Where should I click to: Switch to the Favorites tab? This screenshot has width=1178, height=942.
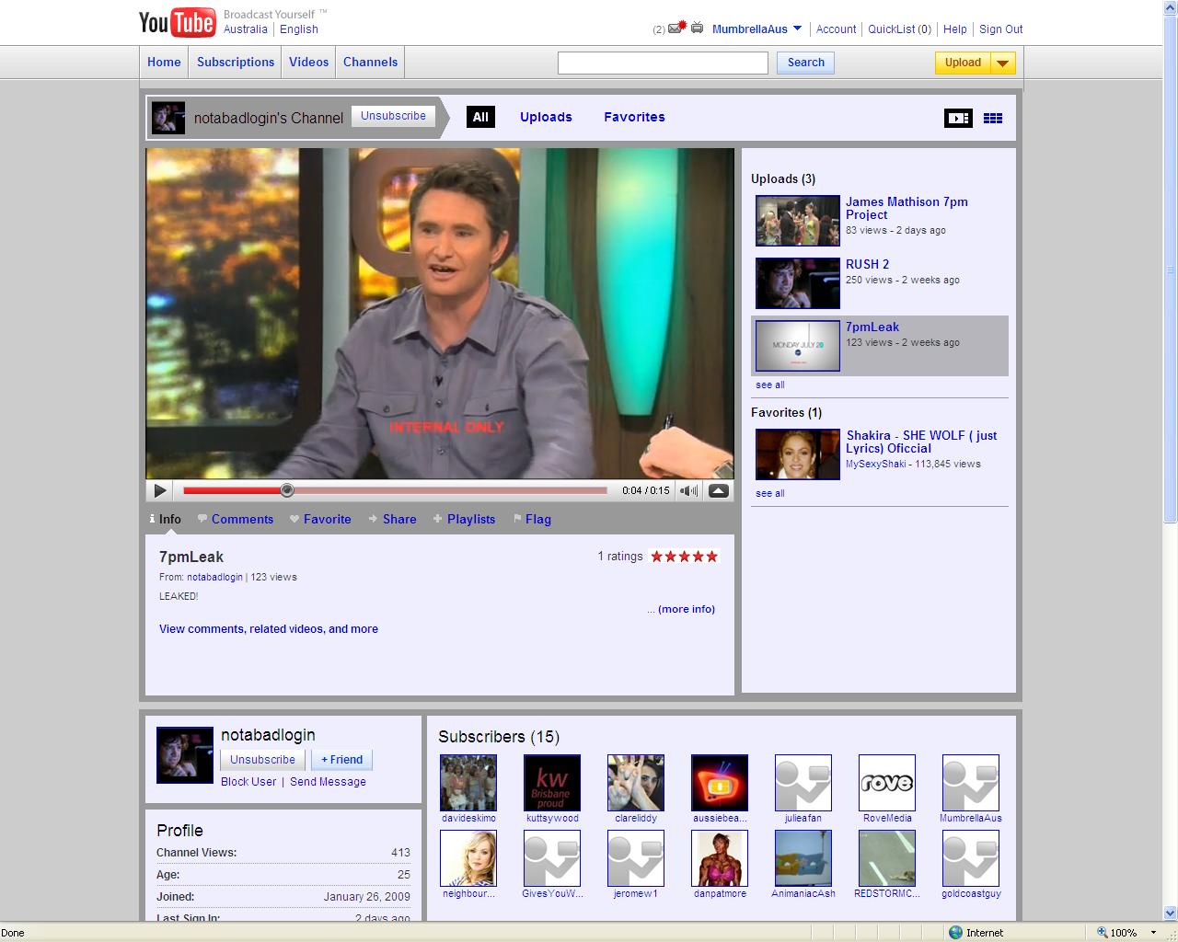(x=634, y=117)
